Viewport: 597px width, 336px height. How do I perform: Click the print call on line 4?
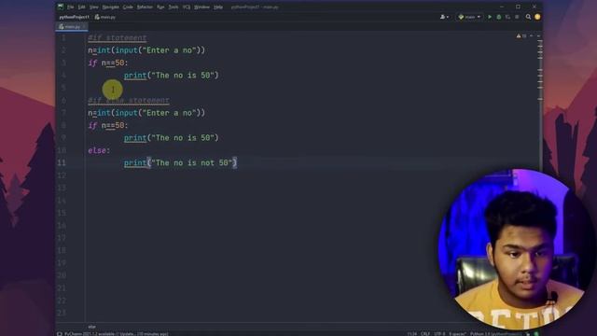[172, 76]
